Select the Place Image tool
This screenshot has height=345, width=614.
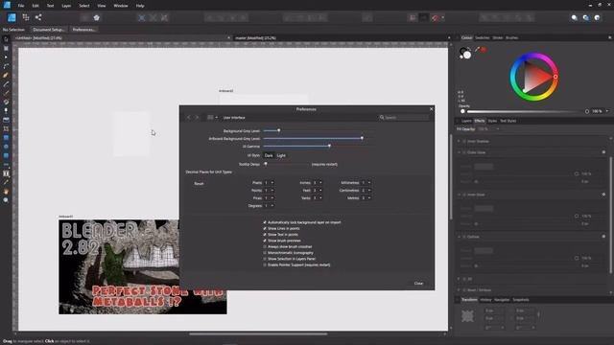(6, 120)
